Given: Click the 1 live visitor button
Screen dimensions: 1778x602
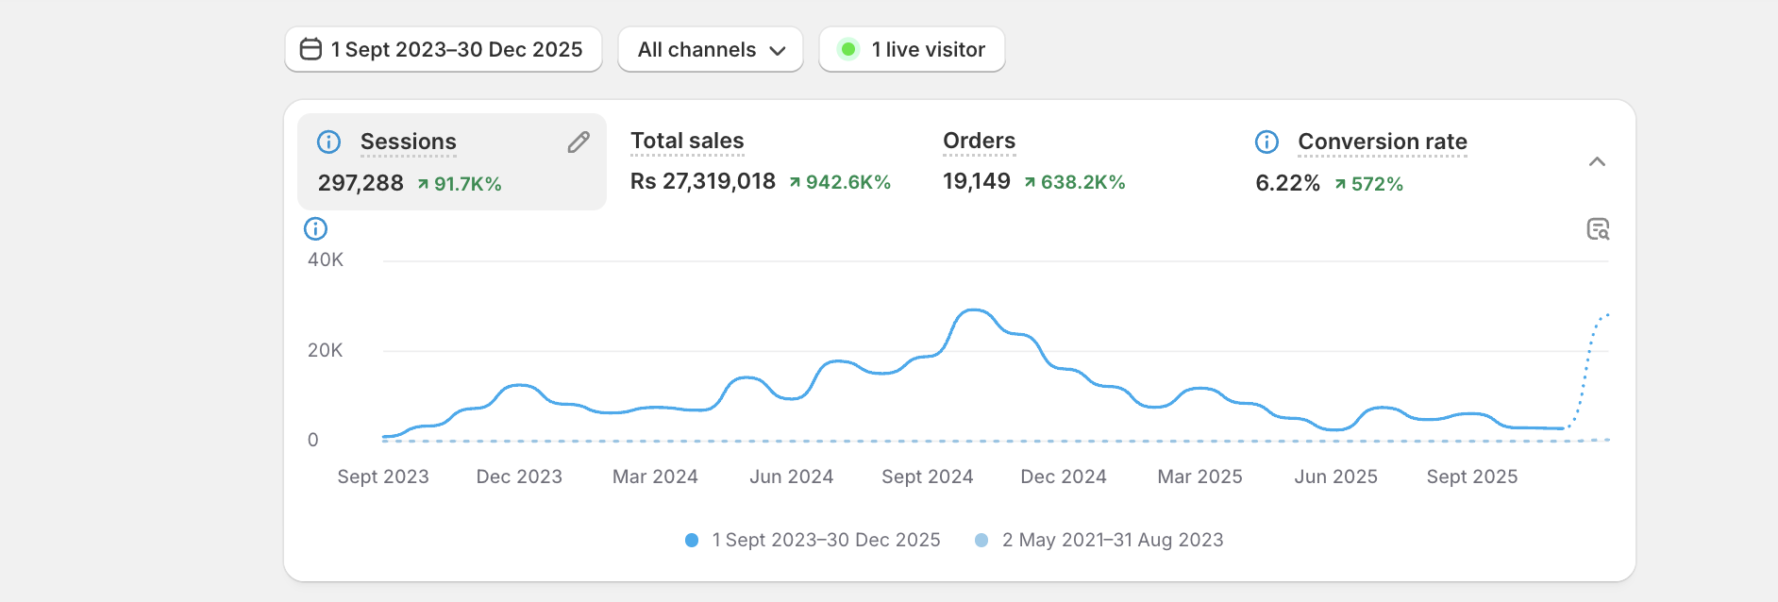Looking at the screenshot, I should click(912, 49).
